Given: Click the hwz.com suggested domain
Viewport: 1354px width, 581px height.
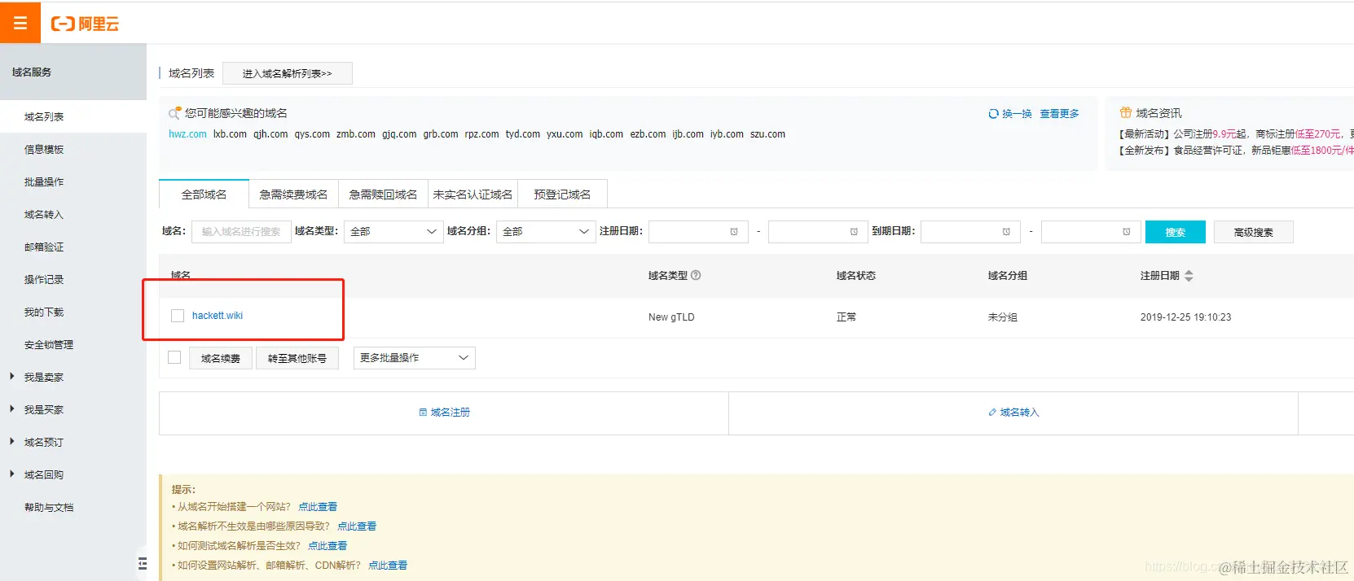Looking at the screenshot, I should (187, 134).
